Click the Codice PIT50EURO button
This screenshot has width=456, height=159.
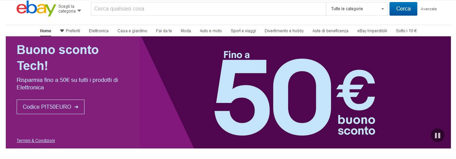[x=51, y=107]
